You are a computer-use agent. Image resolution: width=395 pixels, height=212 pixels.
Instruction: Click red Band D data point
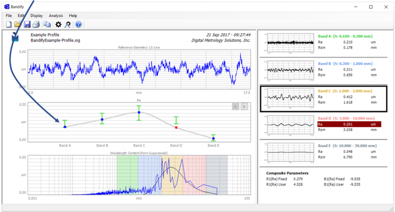pyautogui.click(x=176, y=128)
